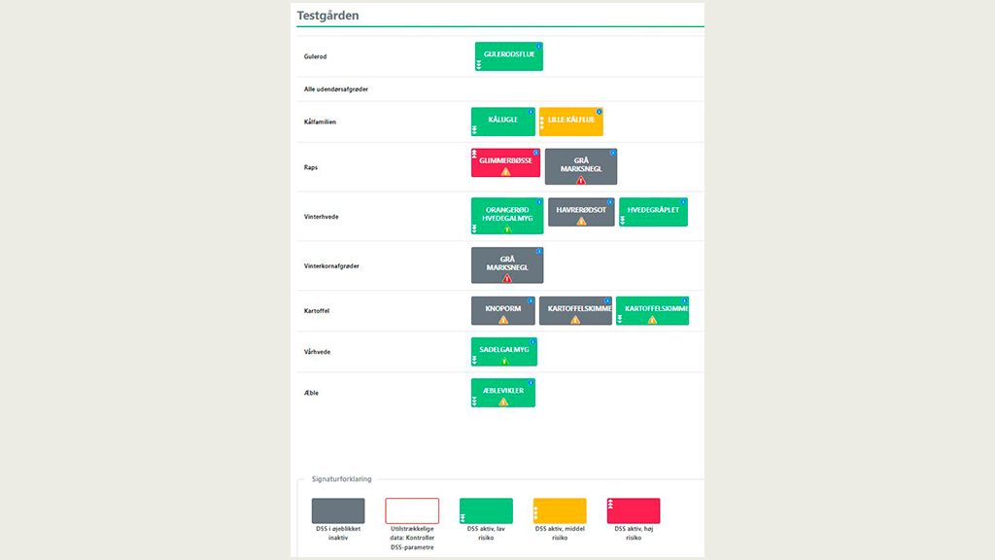
Task: Click the warning icon on Sadelgalmyg tile
Action: point(503,361)
